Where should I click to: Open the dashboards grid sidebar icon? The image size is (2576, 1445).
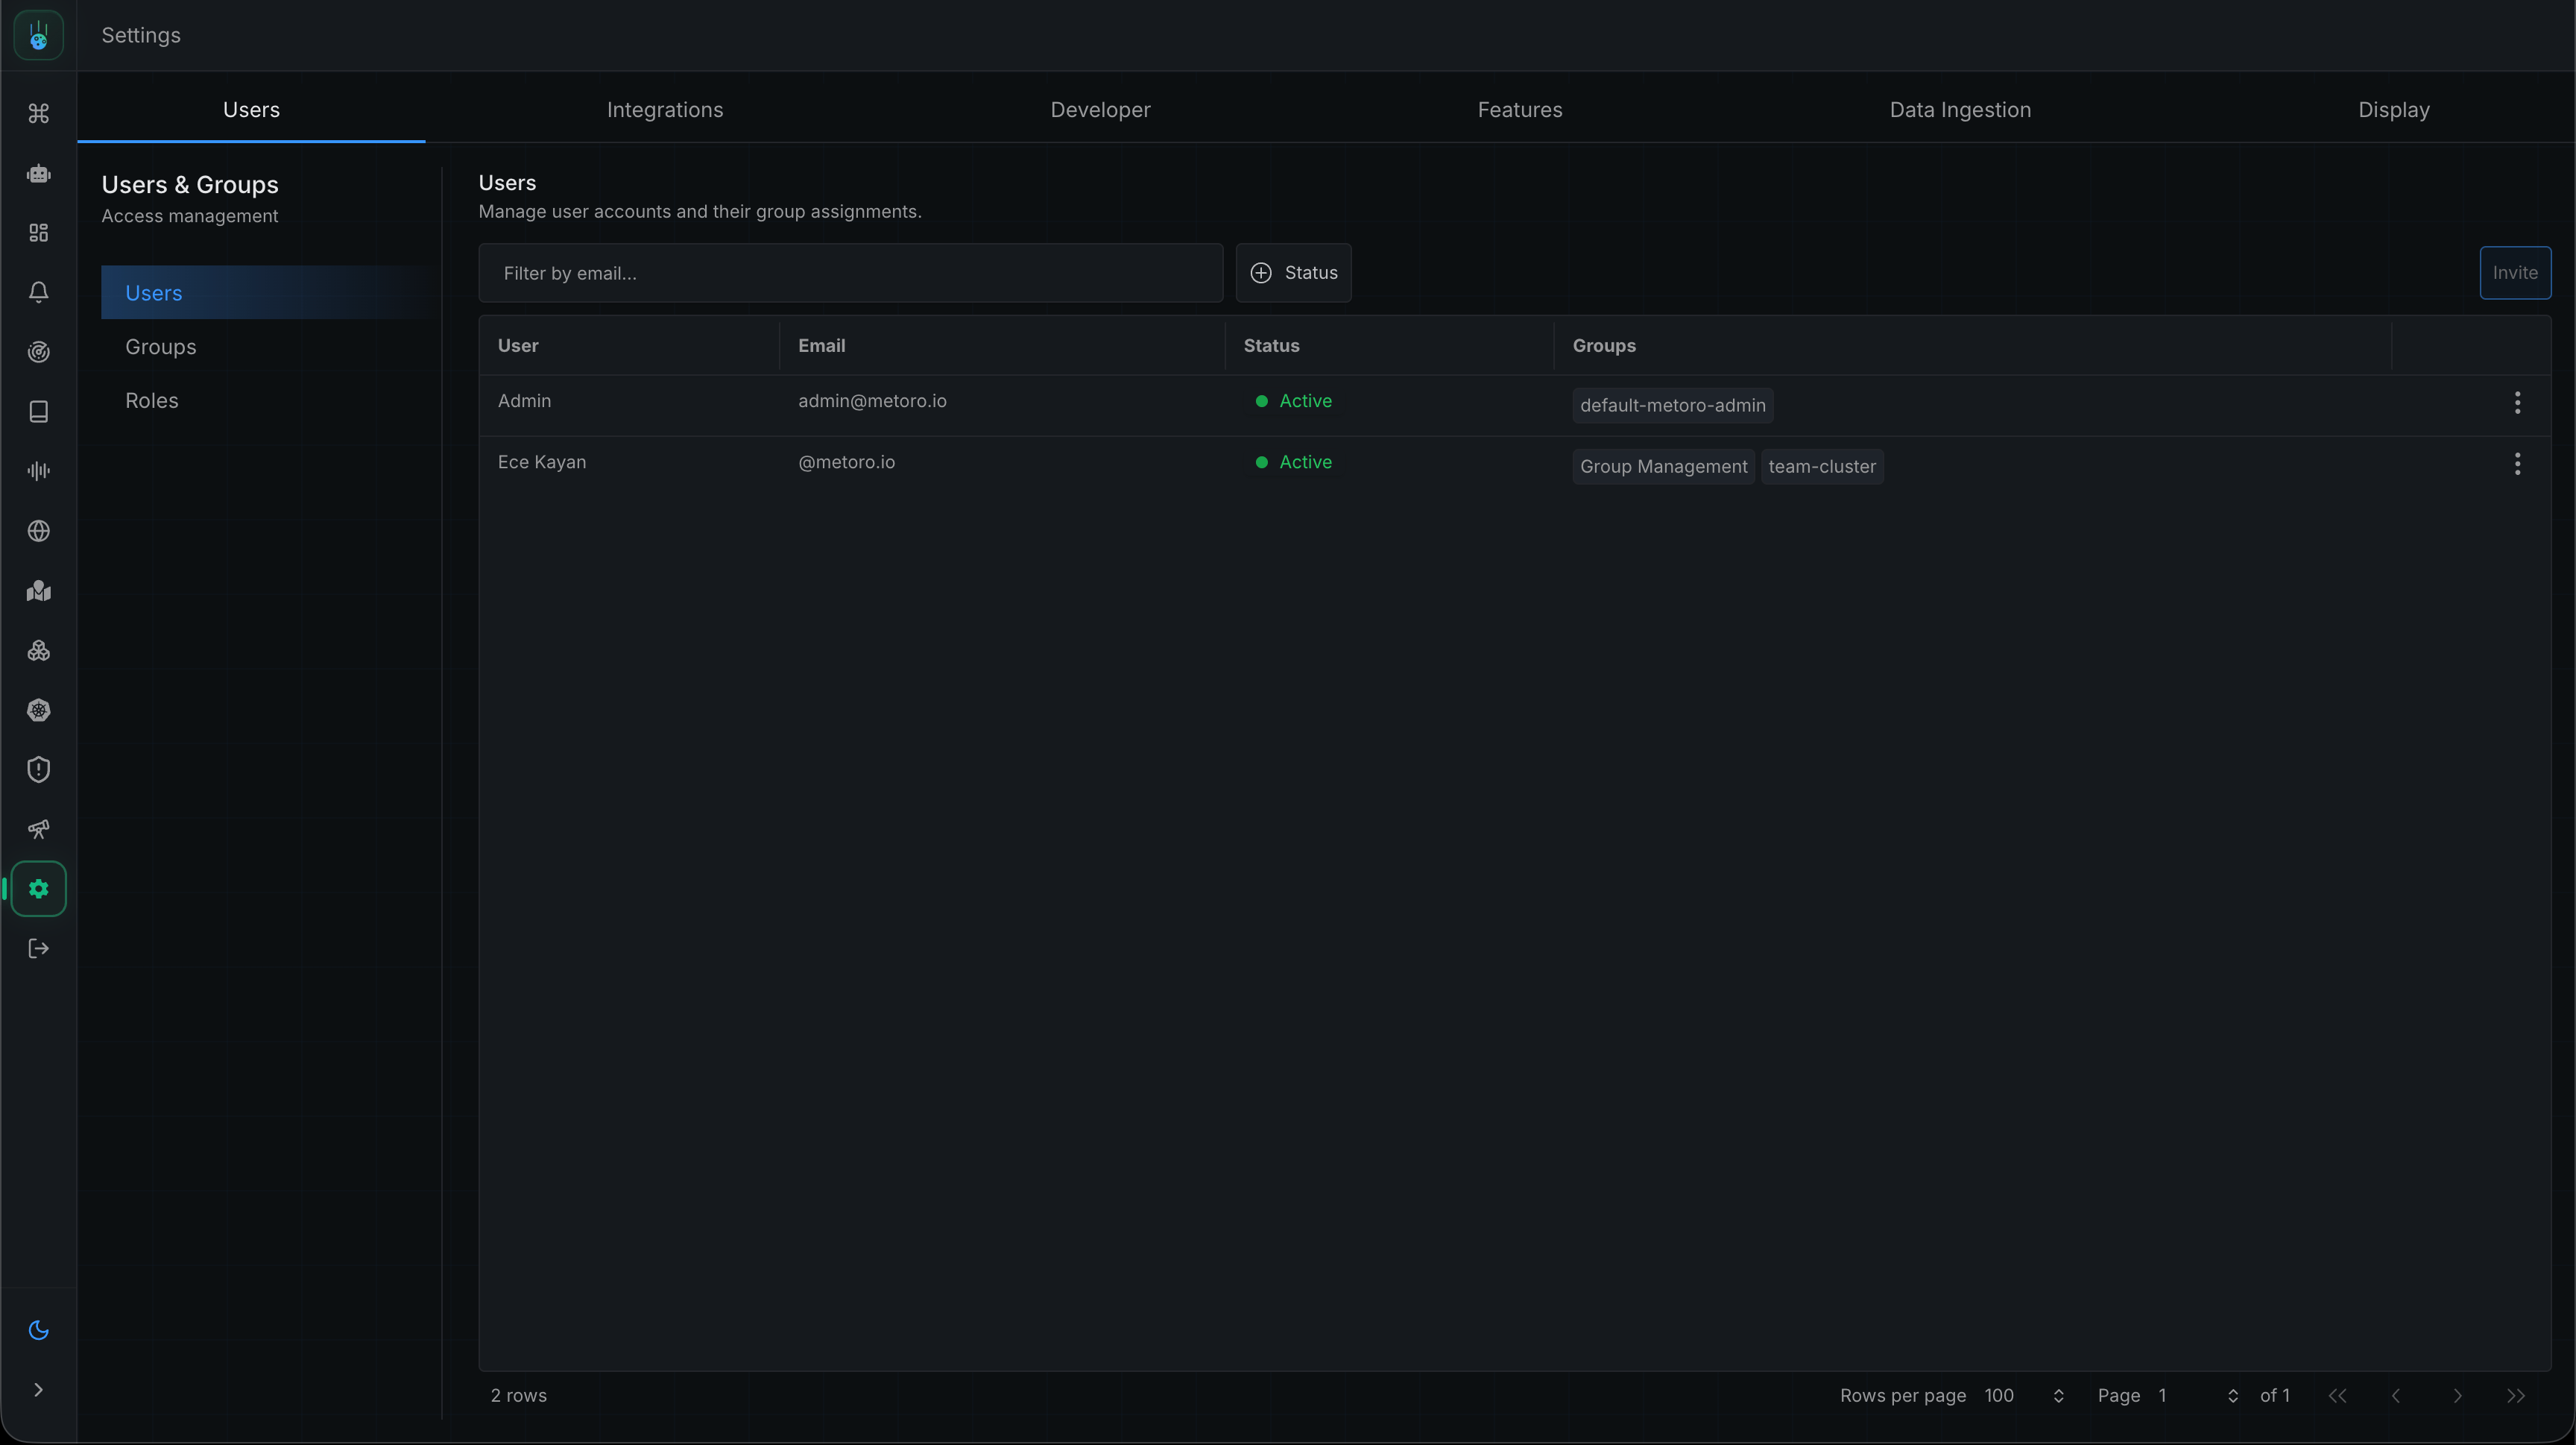(x=38, y=233)
